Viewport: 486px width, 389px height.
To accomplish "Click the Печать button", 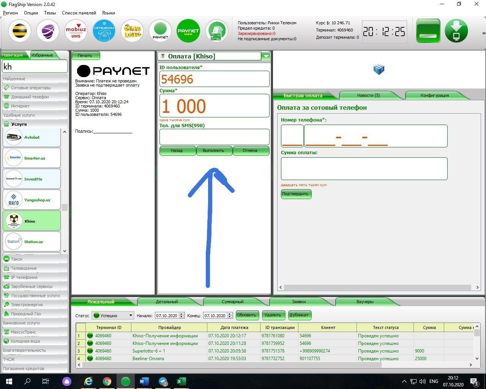I will coord(85,55).
